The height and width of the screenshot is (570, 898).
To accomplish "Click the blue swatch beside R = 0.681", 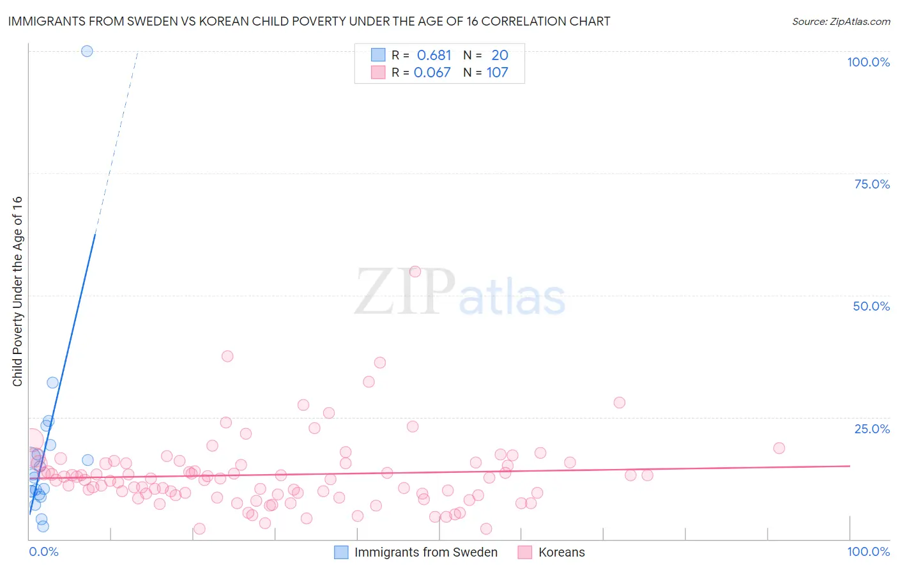I will click(378, 55).
